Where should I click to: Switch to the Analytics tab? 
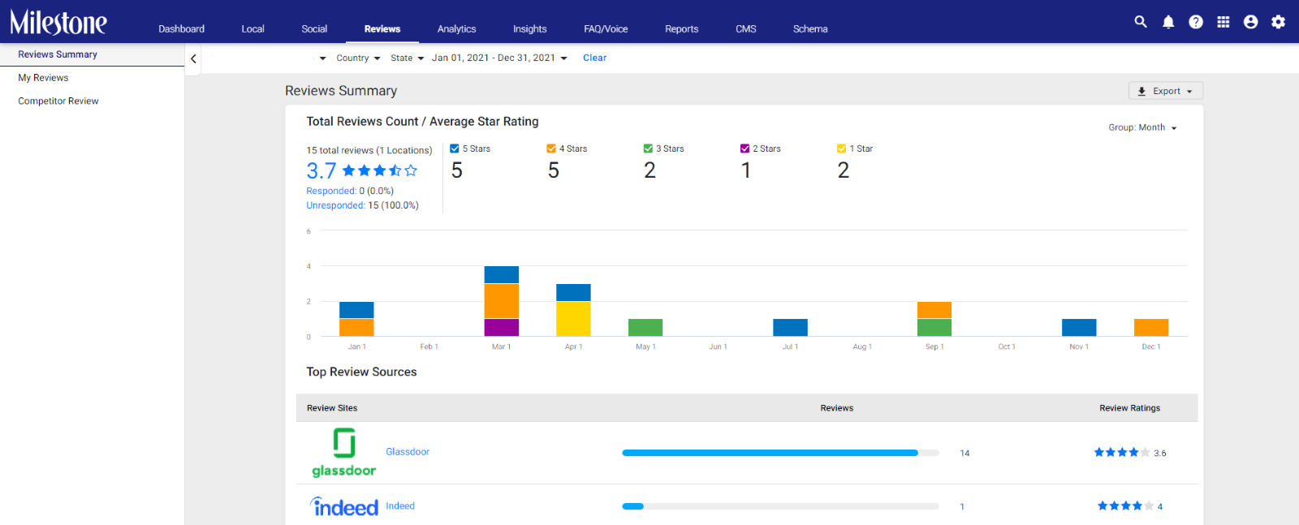point(457,28)
